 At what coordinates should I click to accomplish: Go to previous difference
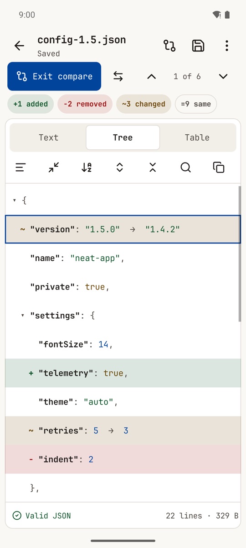[x=152, y=77]
